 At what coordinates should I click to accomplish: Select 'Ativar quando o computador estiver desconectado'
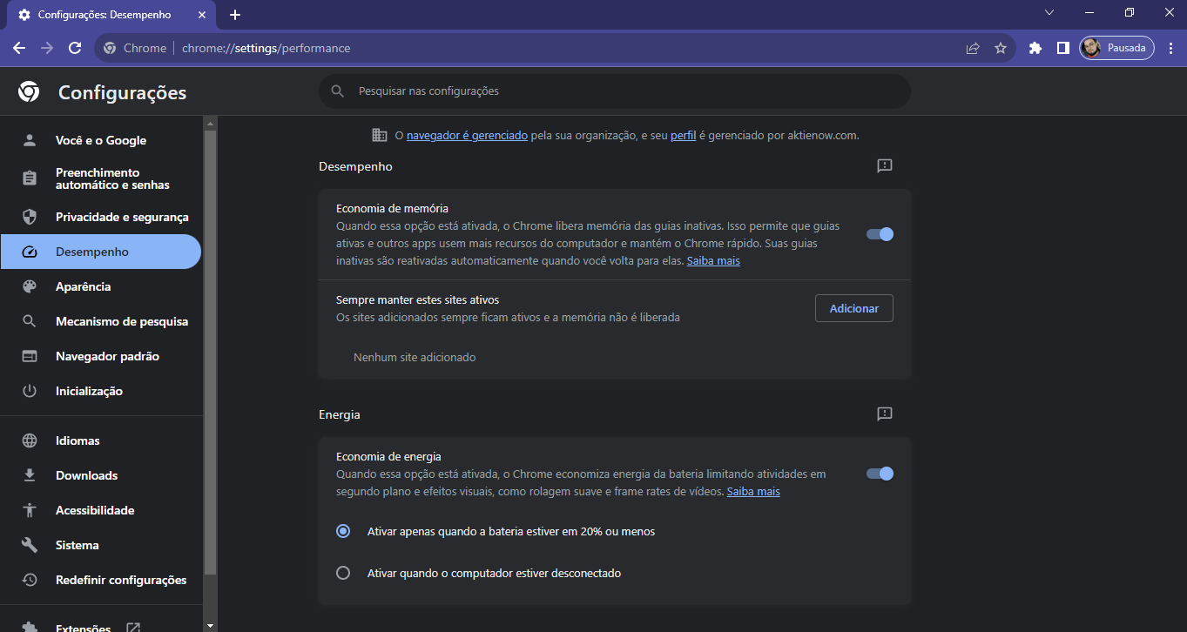pos(343,573)
